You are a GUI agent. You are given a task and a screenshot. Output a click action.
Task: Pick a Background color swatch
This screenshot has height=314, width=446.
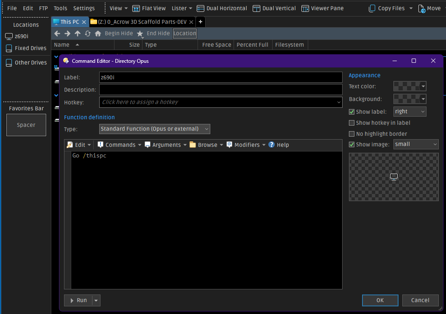pyautogui.click(x=410, y=99)
